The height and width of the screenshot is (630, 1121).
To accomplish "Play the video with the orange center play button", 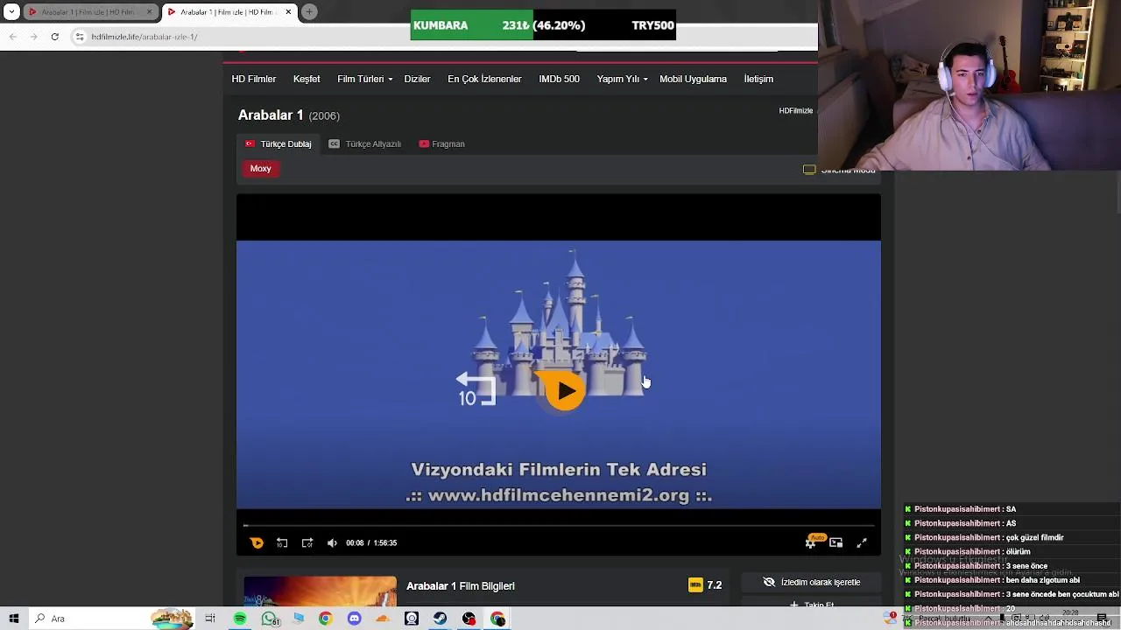I will coord(565,391).
